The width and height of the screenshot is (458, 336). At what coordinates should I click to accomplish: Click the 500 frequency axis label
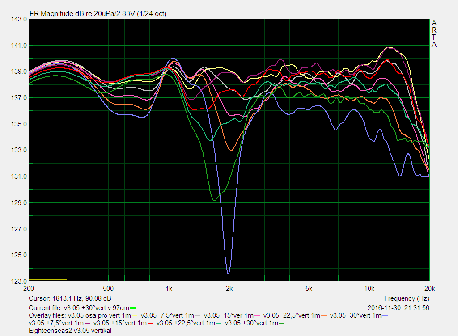[108, 289]
